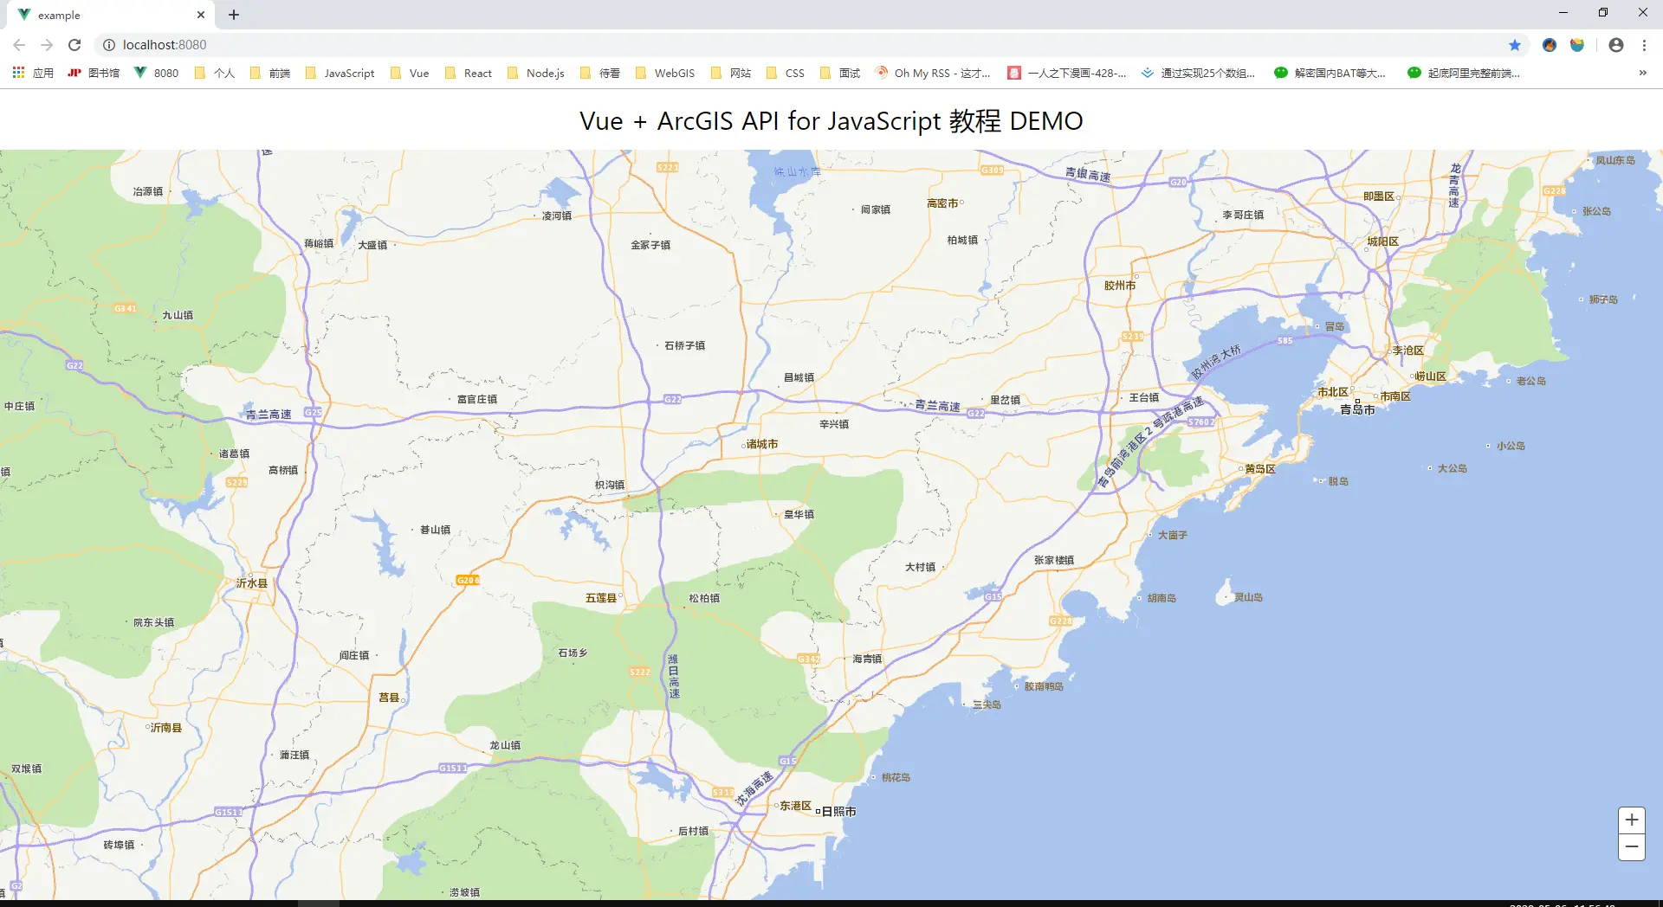Click the 即墨区 map label
The width and height of the screenshot is (1663, 907).
1379,196
